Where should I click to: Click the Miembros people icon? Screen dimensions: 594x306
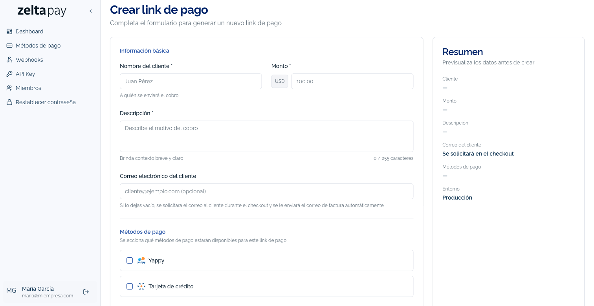(9, 88)
